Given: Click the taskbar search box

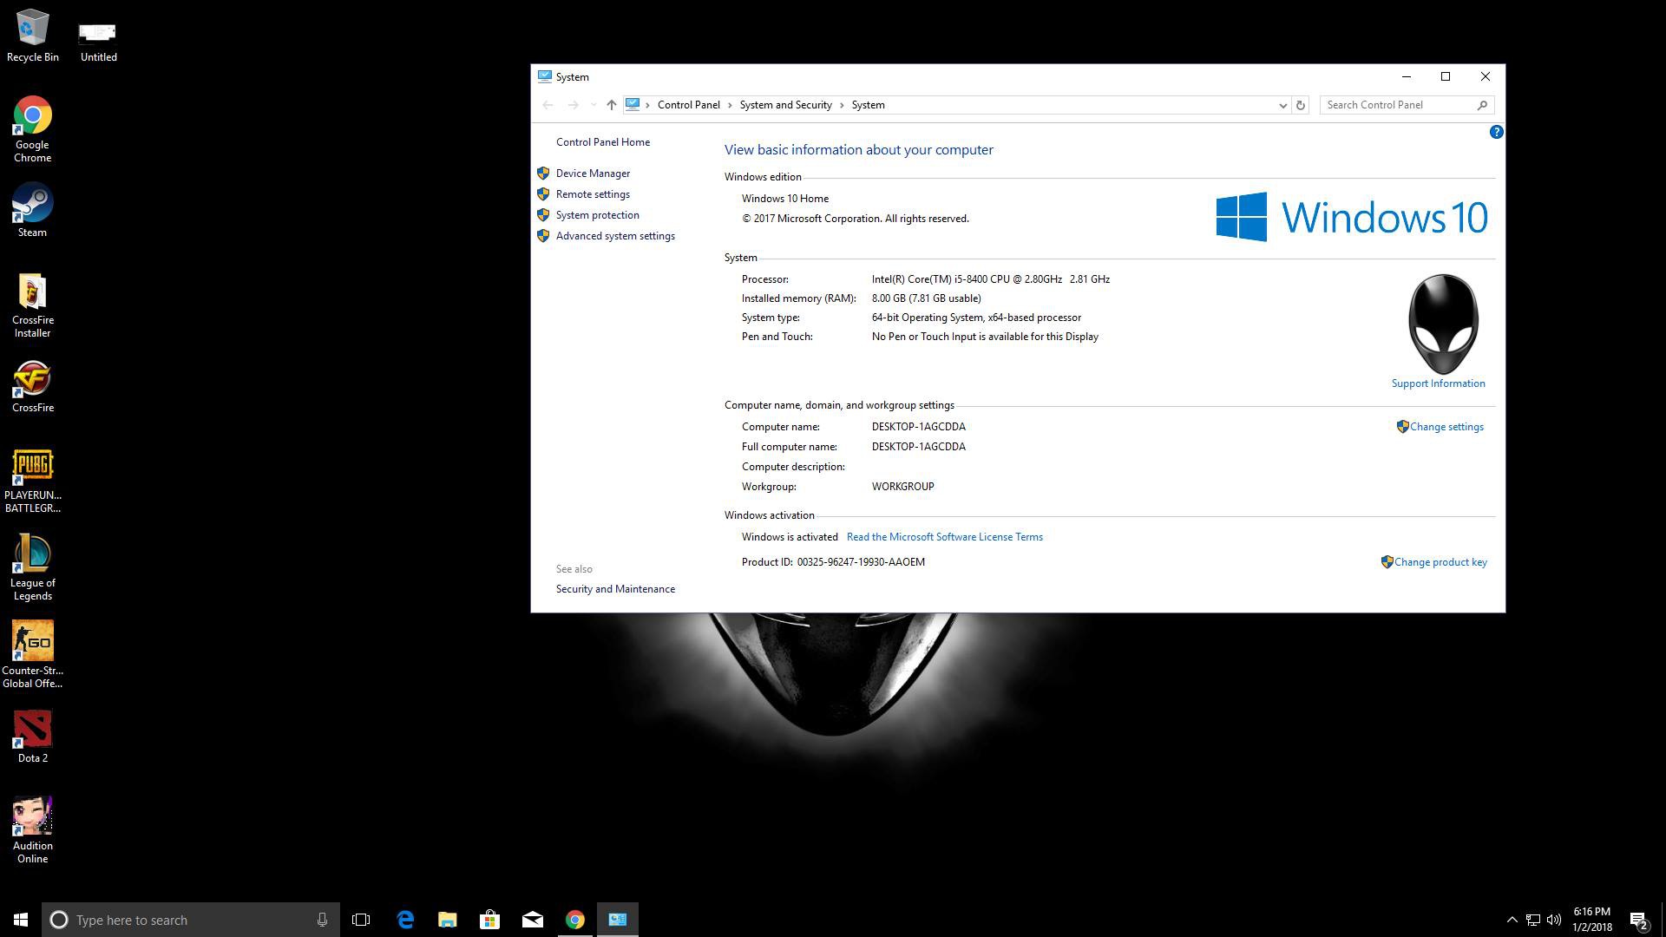Looking at the screenshot, I should (191, 920).
